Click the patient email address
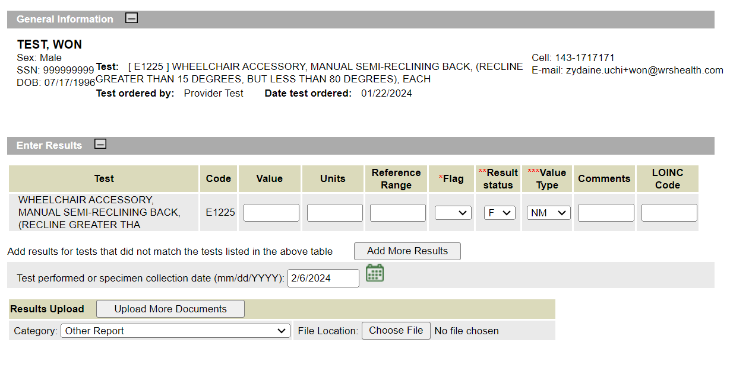Viewport: 730px width, 371px height. click(644, 70)
